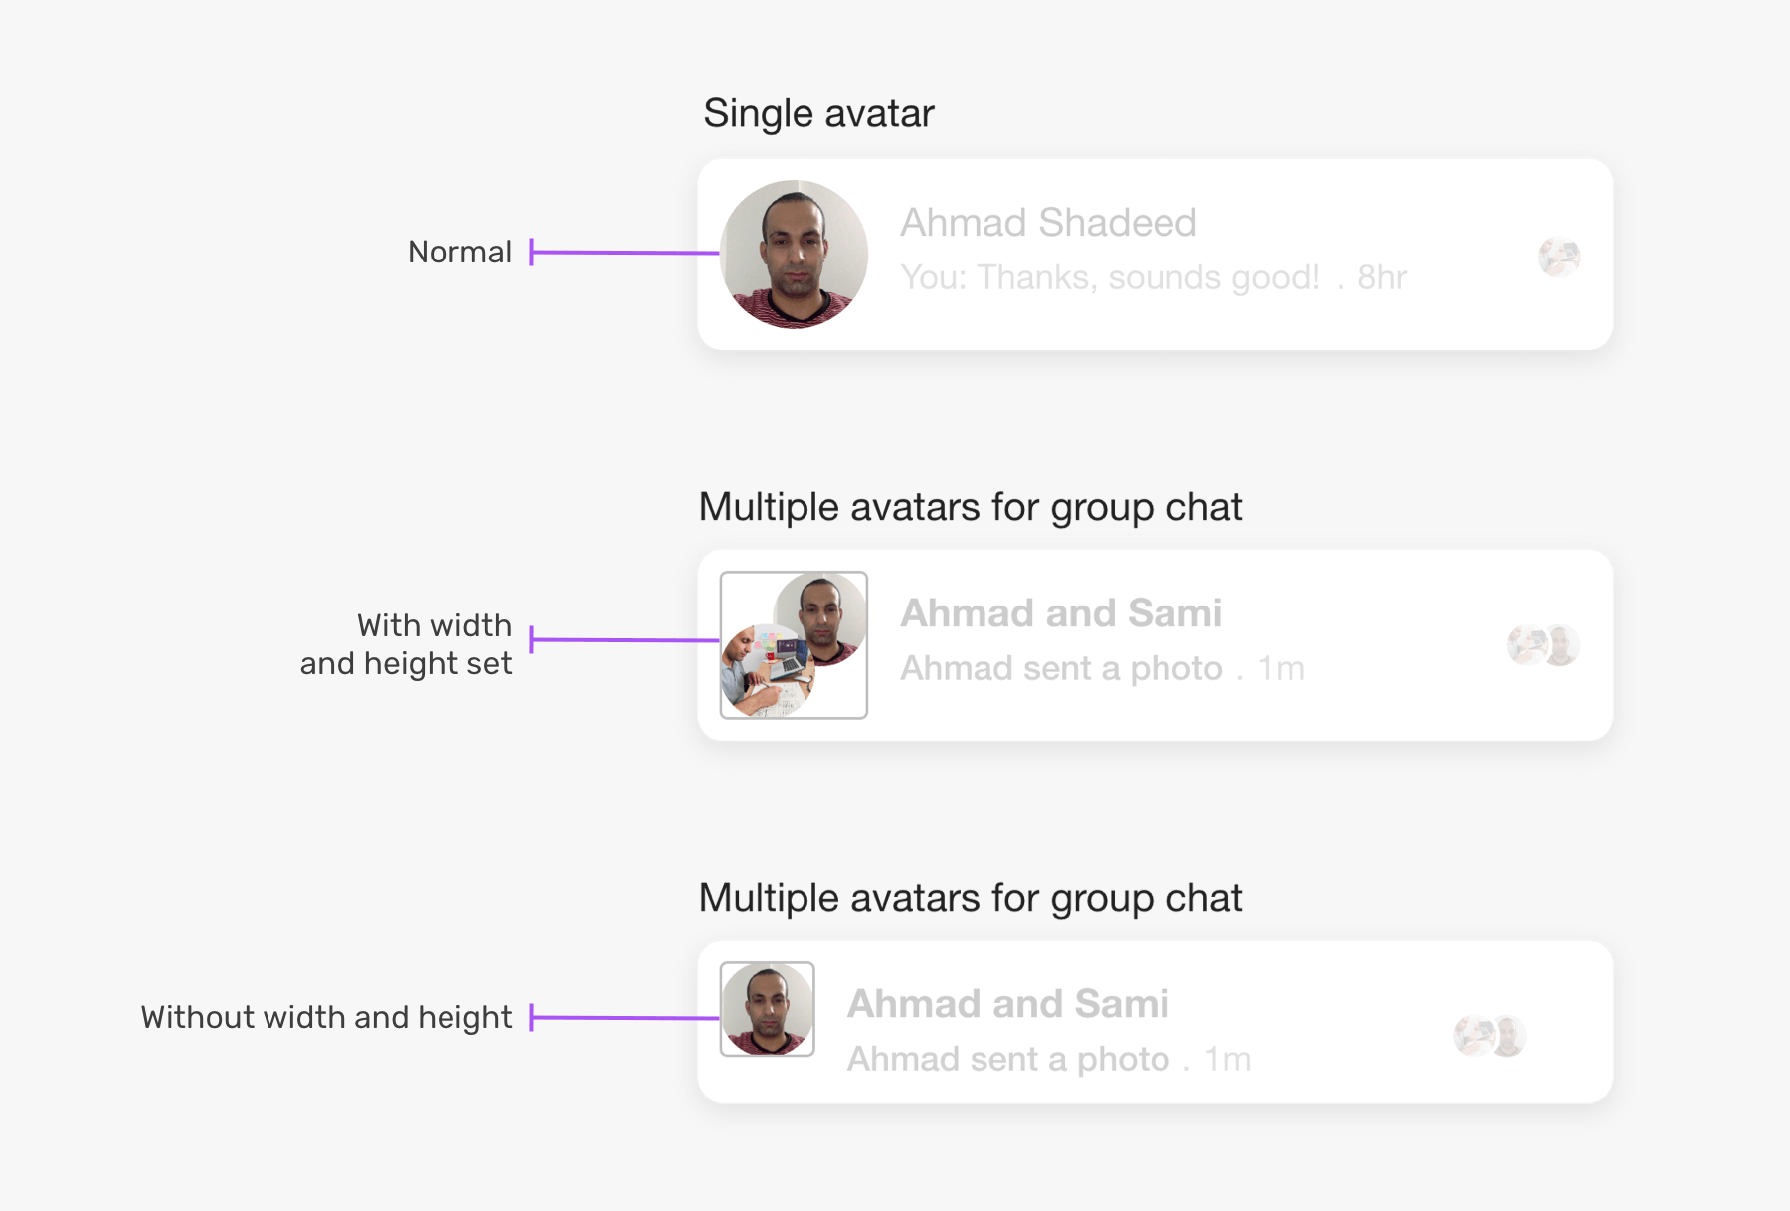Click the laptop photo avatar in the group chat
Image resolution: width=1790 pixels, height=1211 pixels.
[x=767, y=671]
